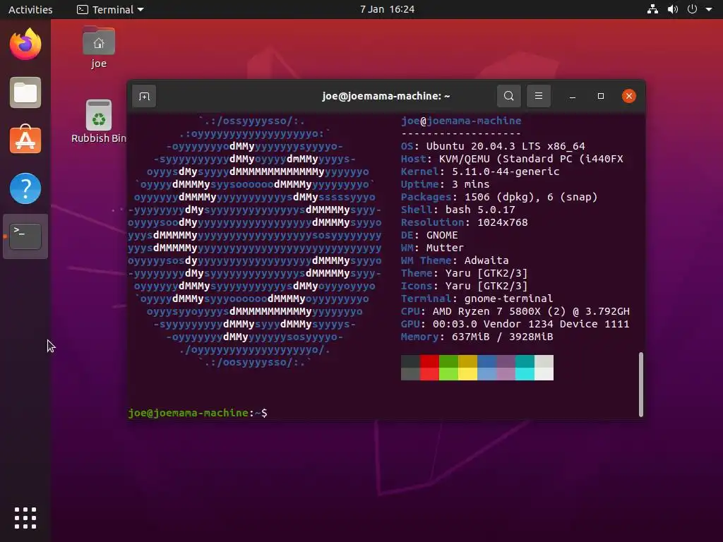Select the Rubbish Bin desktop icon
The width and height of the screenshot is (723, 542).
click(x=99, y=121)
